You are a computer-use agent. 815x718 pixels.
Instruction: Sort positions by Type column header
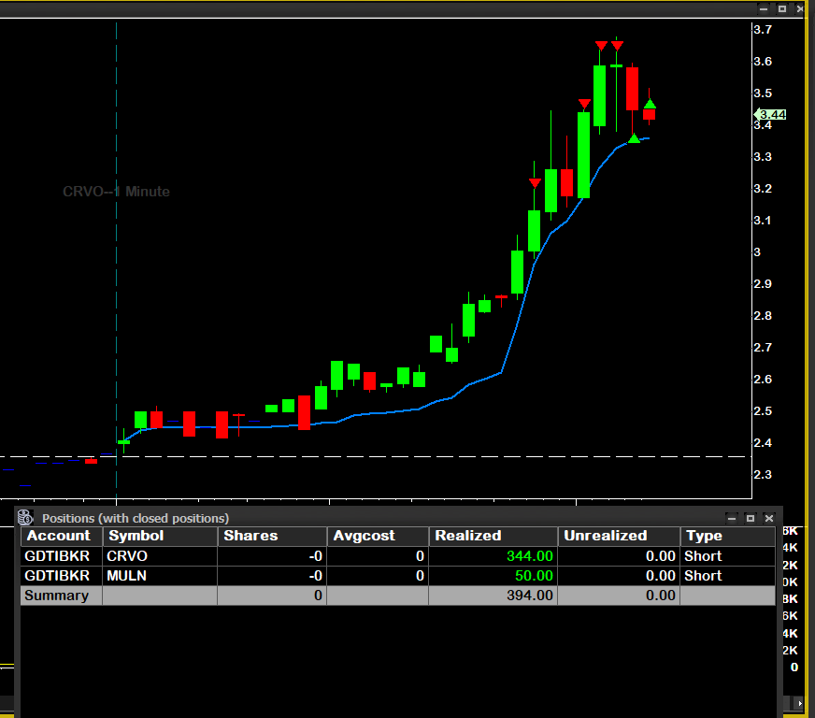tap(728, 536)
